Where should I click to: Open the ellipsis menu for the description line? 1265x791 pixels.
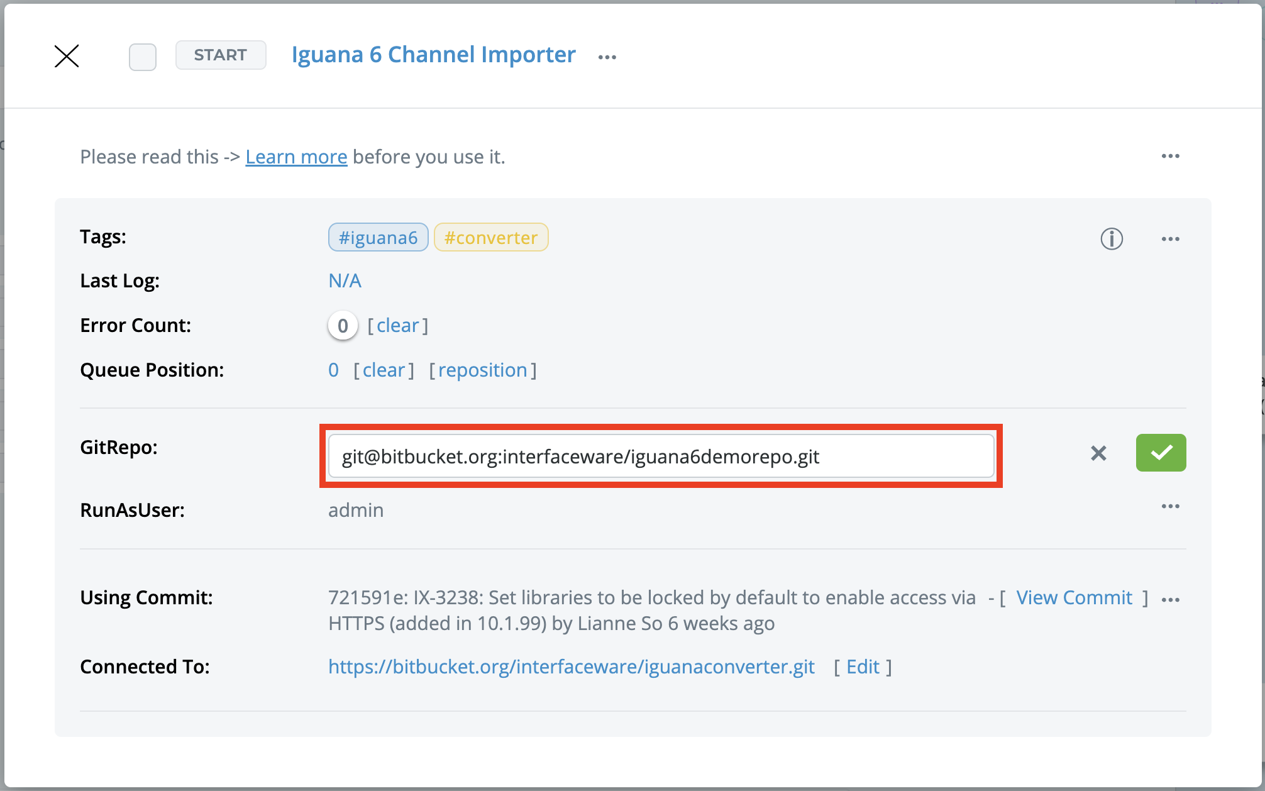[1170, 156]
